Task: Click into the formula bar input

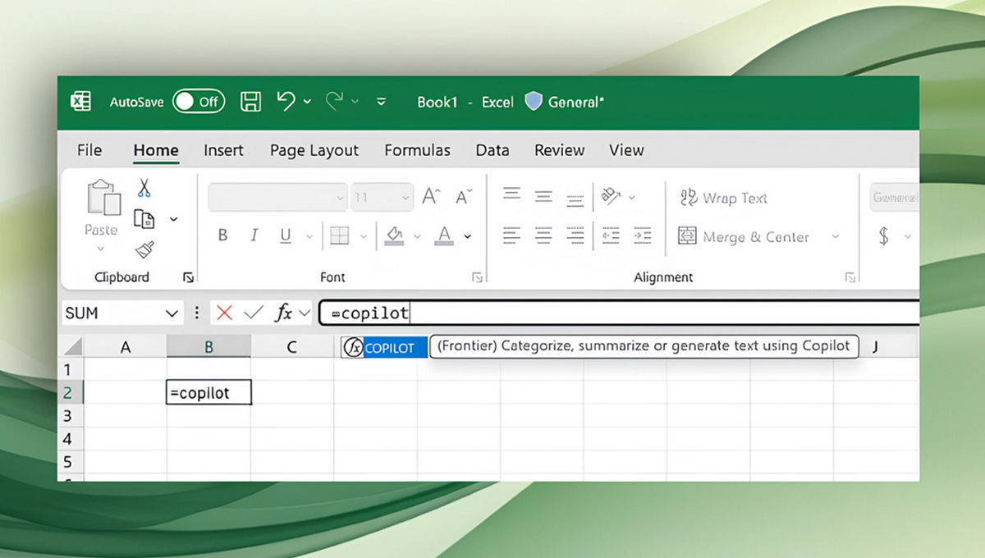Action: coord(619,313)
